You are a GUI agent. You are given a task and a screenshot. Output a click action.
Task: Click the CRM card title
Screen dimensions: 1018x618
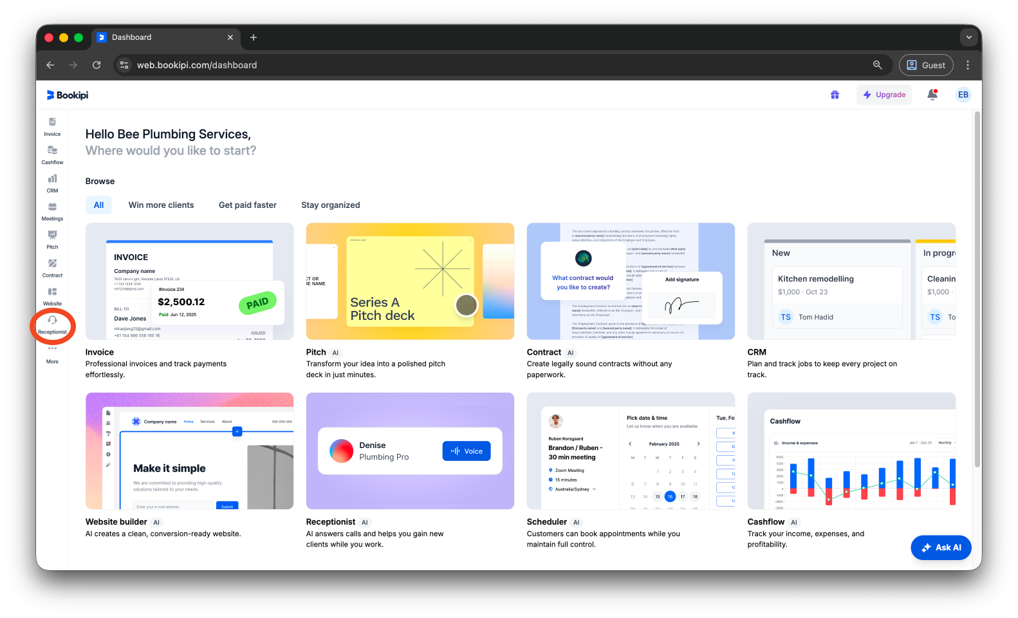pyautogui.click(x=757, y=352)
